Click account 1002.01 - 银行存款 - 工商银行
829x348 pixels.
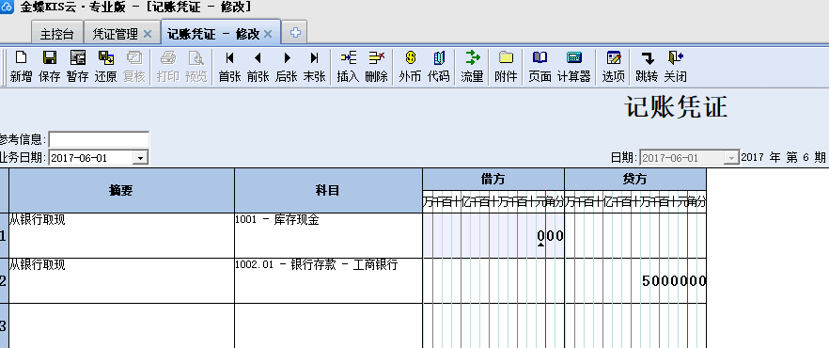[328, 281]
